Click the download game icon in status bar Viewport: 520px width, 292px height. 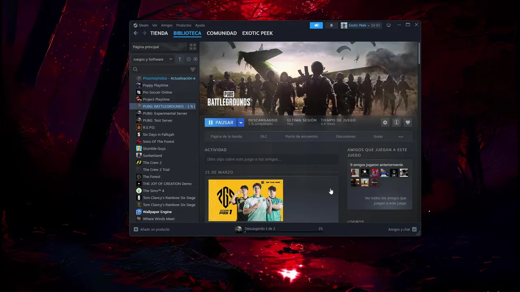(x=238, y=229)
